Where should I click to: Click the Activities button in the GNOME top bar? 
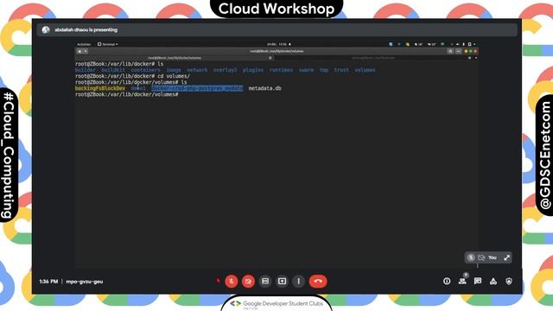click(x=84, y=44)
